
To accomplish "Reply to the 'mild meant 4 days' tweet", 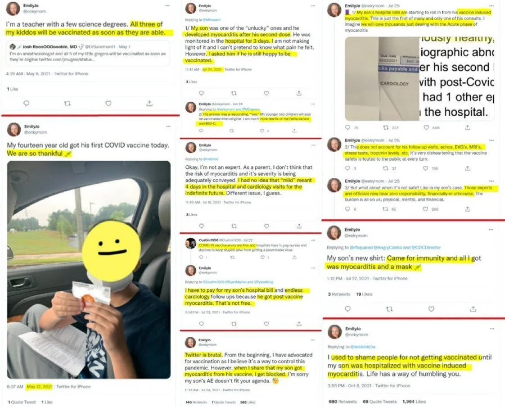I will [x=201, y=226].
